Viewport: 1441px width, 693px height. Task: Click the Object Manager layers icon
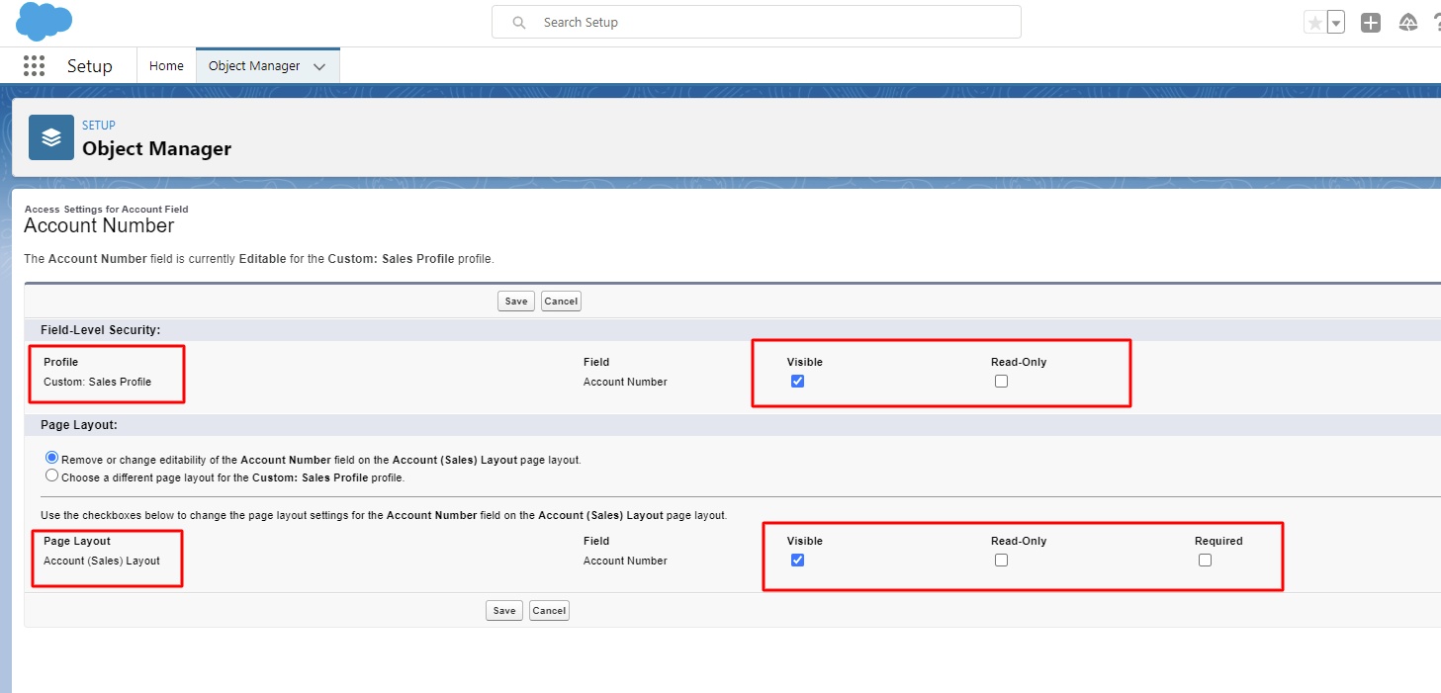tap(51, 137)
